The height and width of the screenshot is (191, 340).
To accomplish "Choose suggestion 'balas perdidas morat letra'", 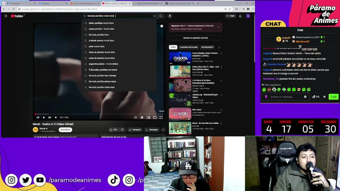I will [x=119, y=23].
